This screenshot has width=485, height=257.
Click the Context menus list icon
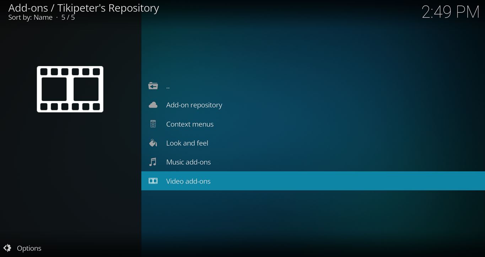coord(153,124)
